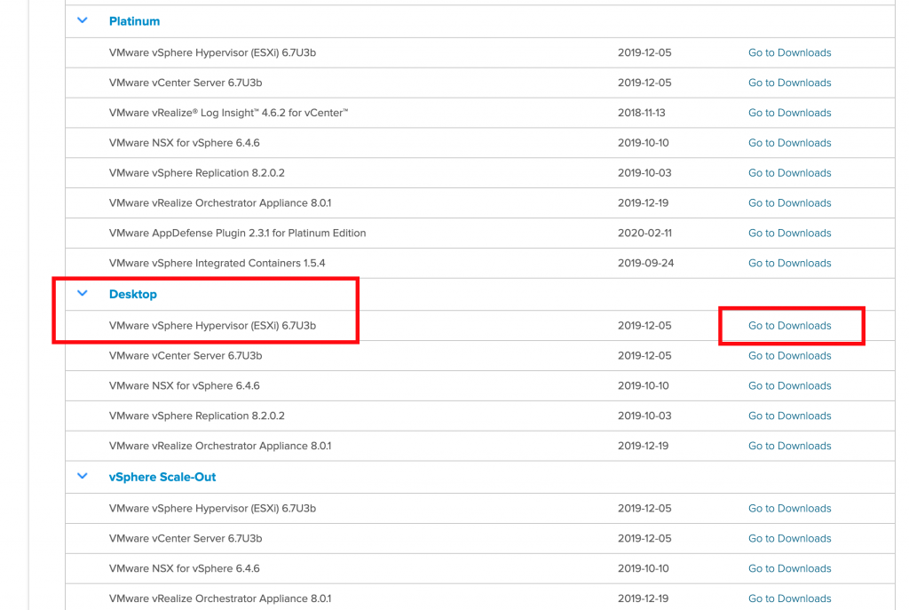Go to Downloads for AppDefense Plugin 2.3.1

tap(789, 233)
